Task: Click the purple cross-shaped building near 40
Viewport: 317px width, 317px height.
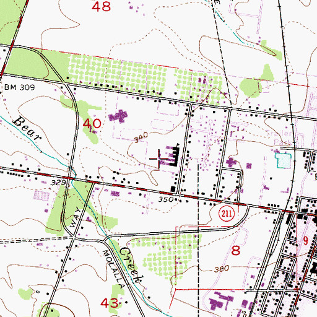Action: coord(118,116)
